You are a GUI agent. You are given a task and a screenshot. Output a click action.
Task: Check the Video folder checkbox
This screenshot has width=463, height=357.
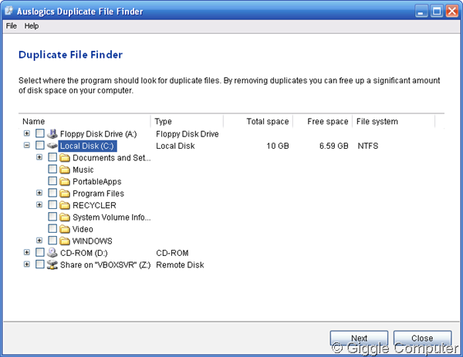52,229
